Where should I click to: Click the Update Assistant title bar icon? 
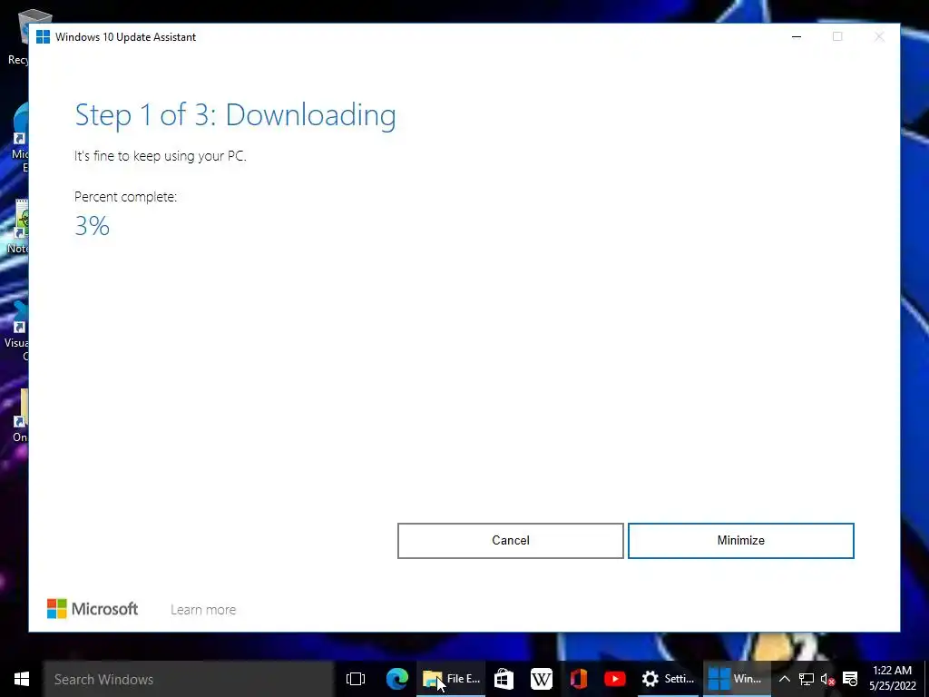(x=43, y=36)
